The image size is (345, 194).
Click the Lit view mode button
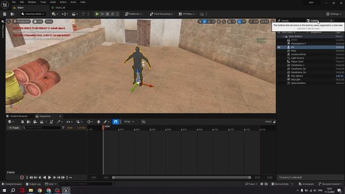(38, 22)
